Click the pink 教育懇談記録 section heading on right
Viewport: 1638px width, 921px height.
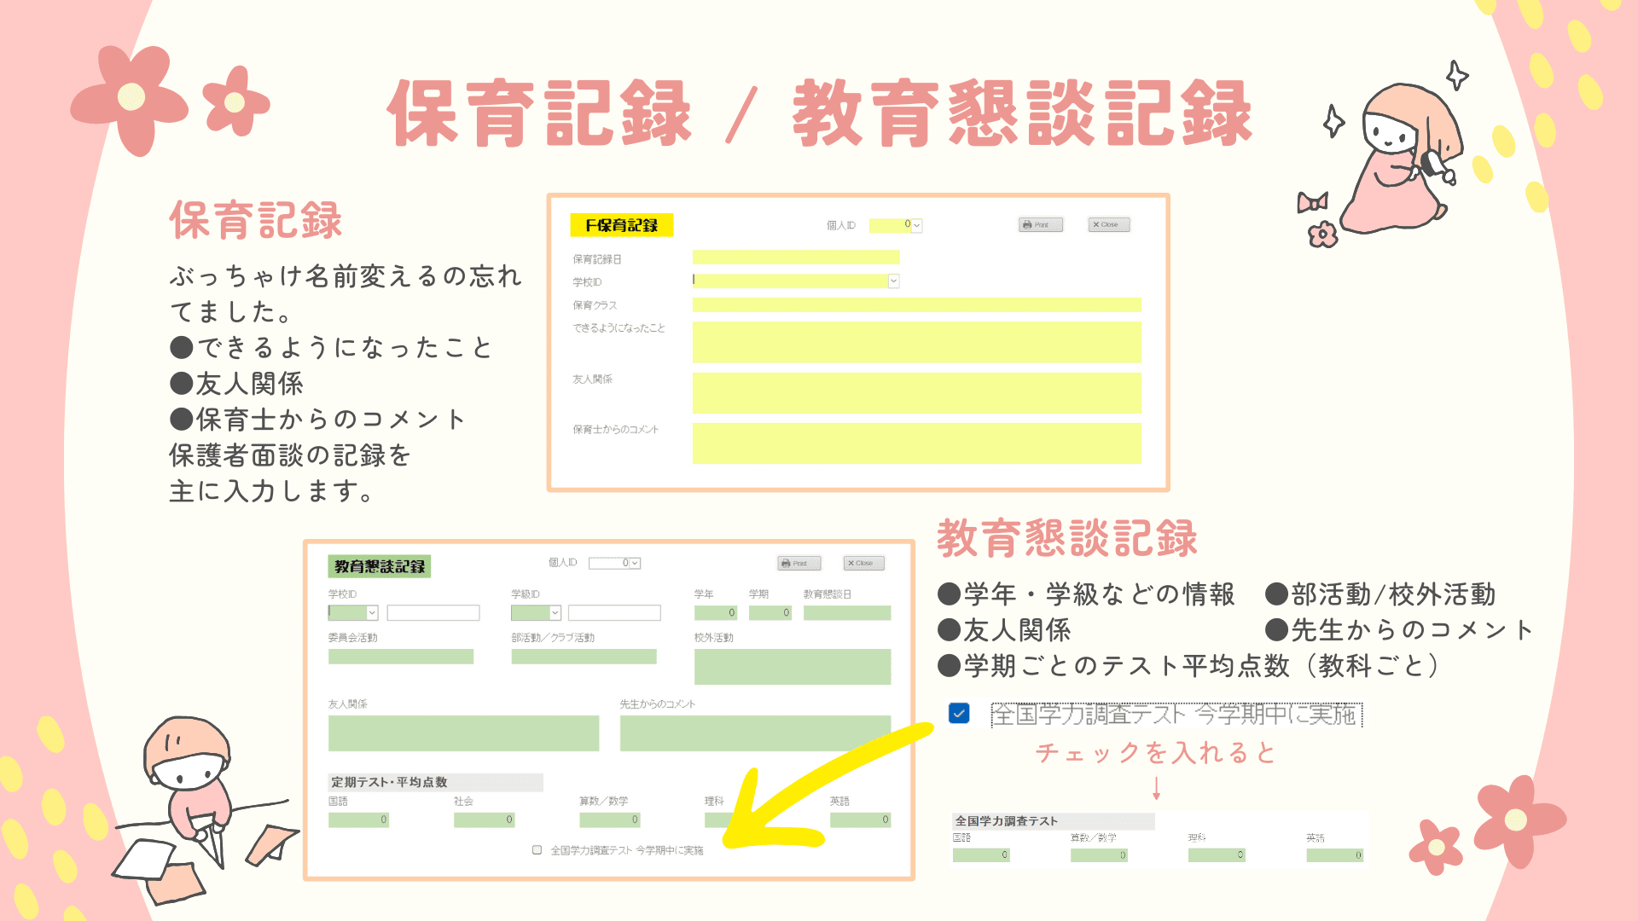click(x=1067, y=538)
